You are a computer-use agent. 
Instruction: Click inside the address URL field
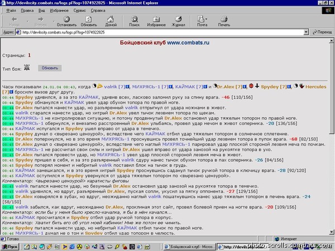pos(162,32)
